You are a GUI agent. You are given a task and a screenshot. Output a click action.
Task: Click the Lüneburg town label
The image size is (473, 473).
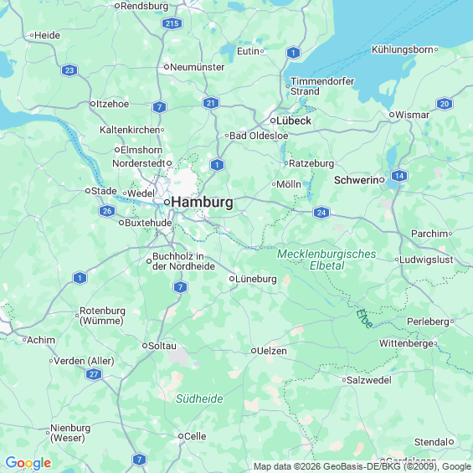(x=256, y=279)
